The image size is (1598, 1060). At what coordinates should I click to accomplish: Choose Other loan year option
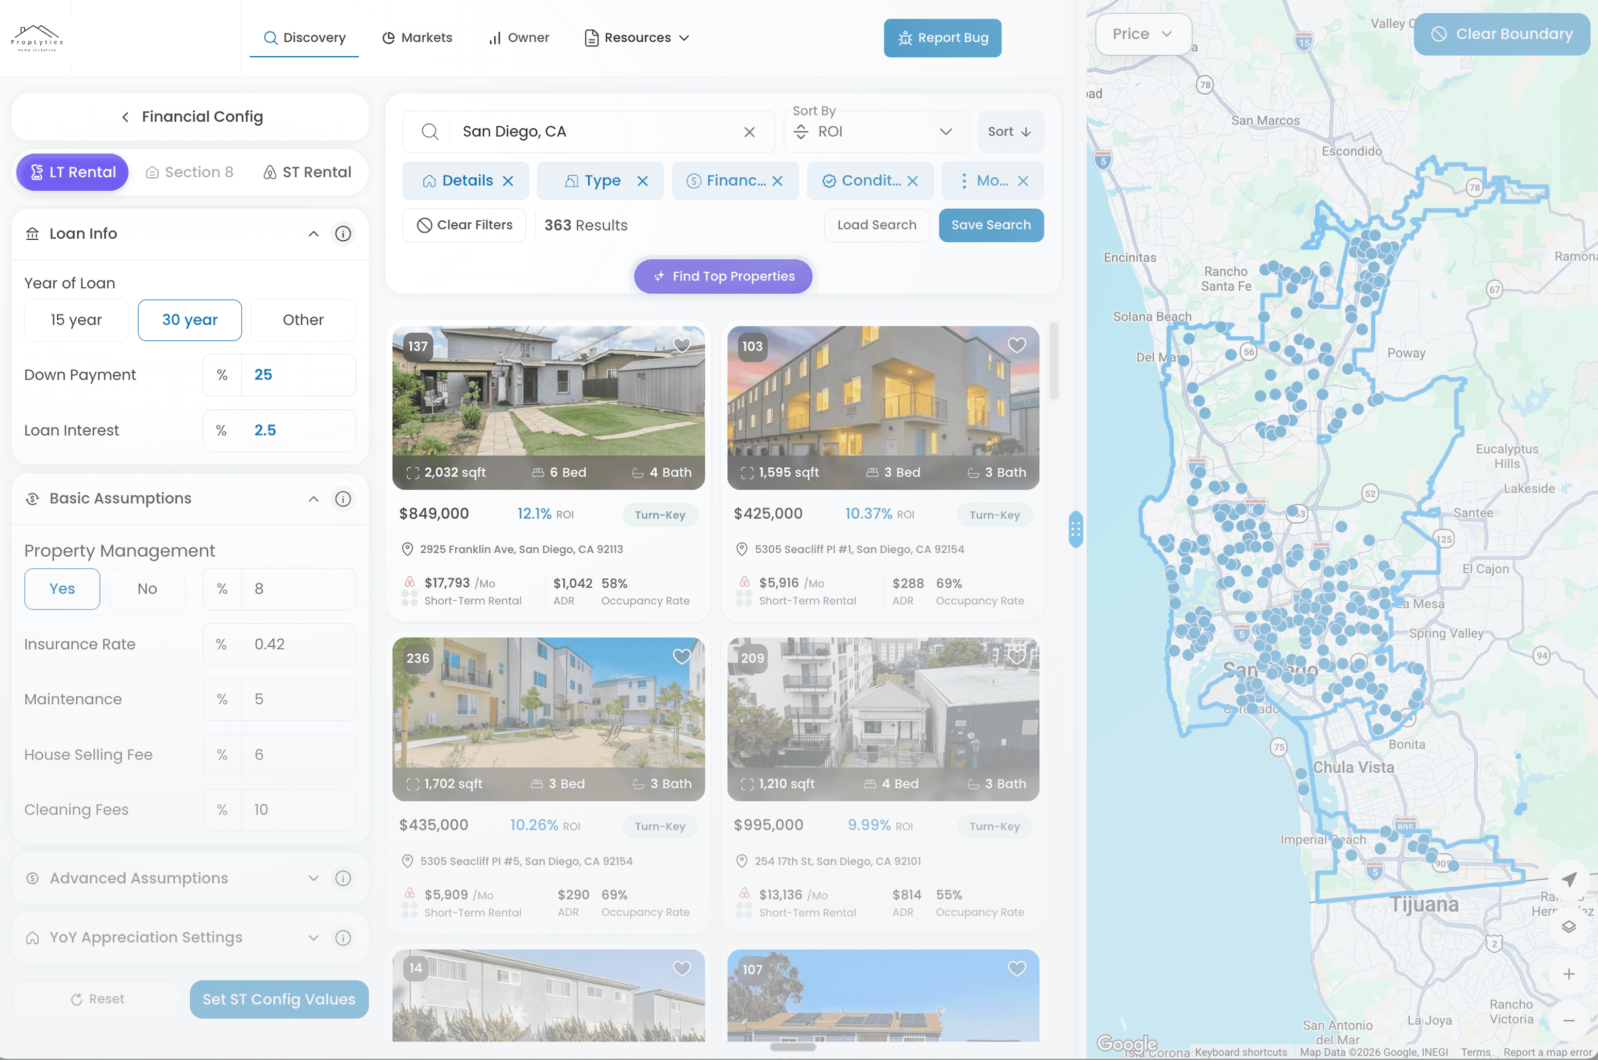click(303, 320)
